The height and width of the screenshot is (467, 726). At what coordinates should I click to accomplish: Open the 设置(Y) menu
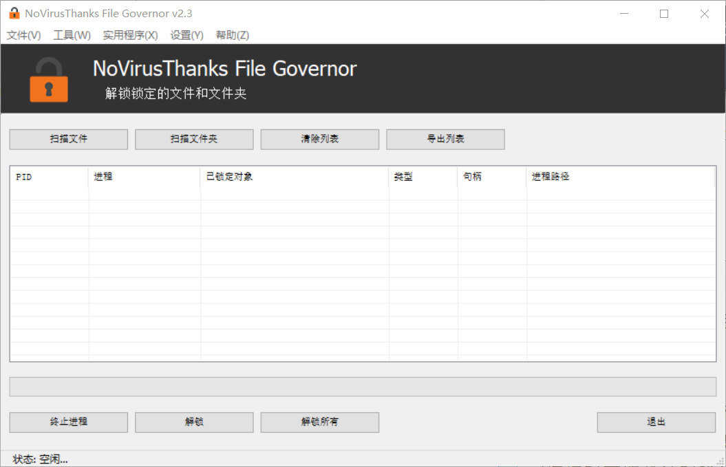186,35
